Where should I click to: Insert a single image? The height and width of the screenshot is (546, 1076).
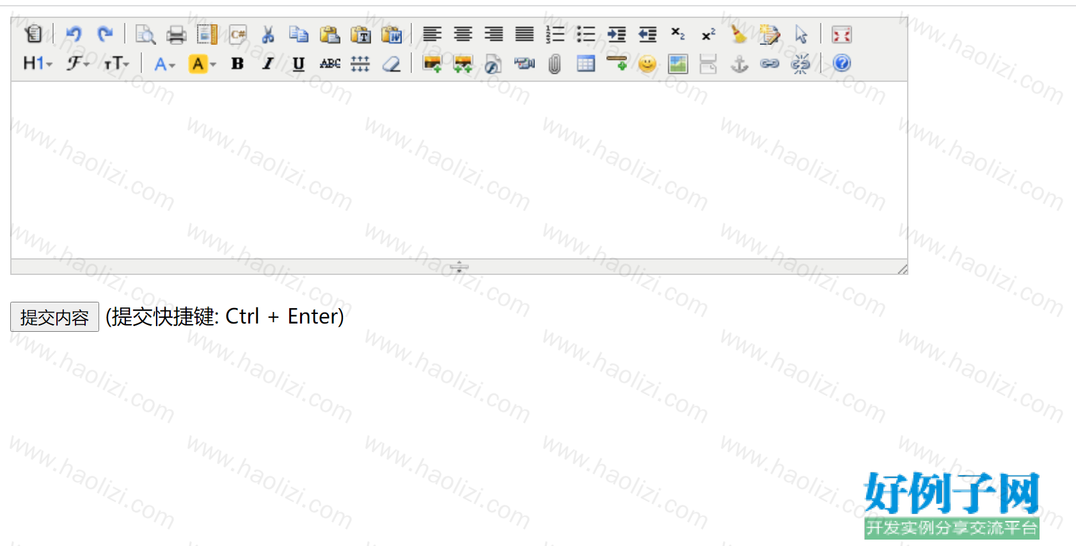(432, 63)
